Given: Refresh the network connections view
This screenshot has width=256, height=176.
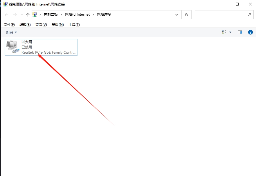Looking at the screenshot, I should pos(186,15).
